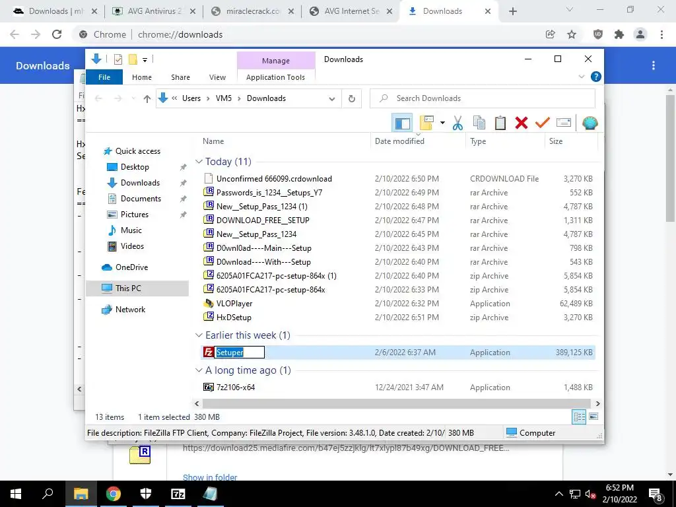The height and width of the screenshot is (507, 676).
Task: Click the VM5 breadcrumb in address bar
Action: [224, 98]
